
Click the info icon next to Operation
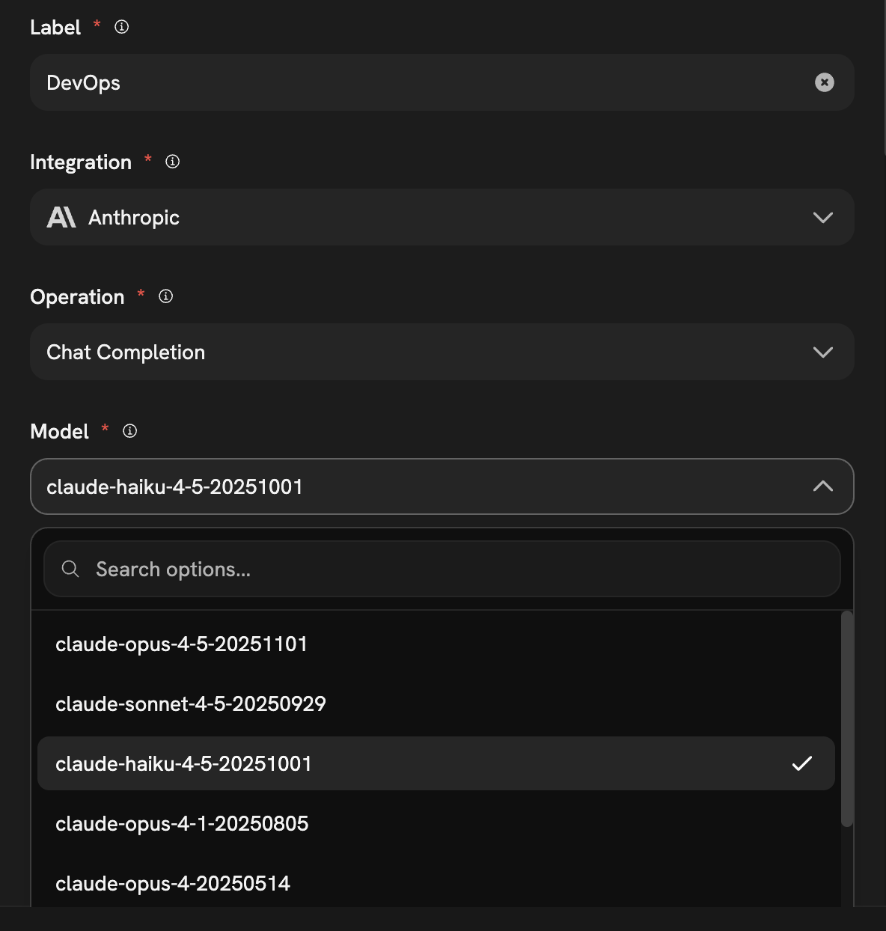tap(166, 296)
